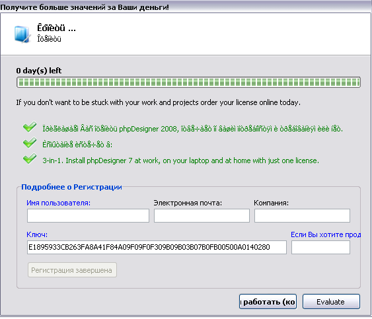This screenshot has width=372, height=319.
Task: Click the Электронная почта: label
Action: coord(188,203)
